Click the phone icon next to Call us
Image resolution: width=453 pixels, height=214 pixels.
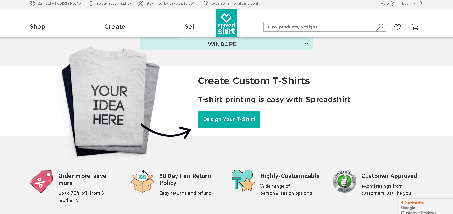[x=32, y=3]
